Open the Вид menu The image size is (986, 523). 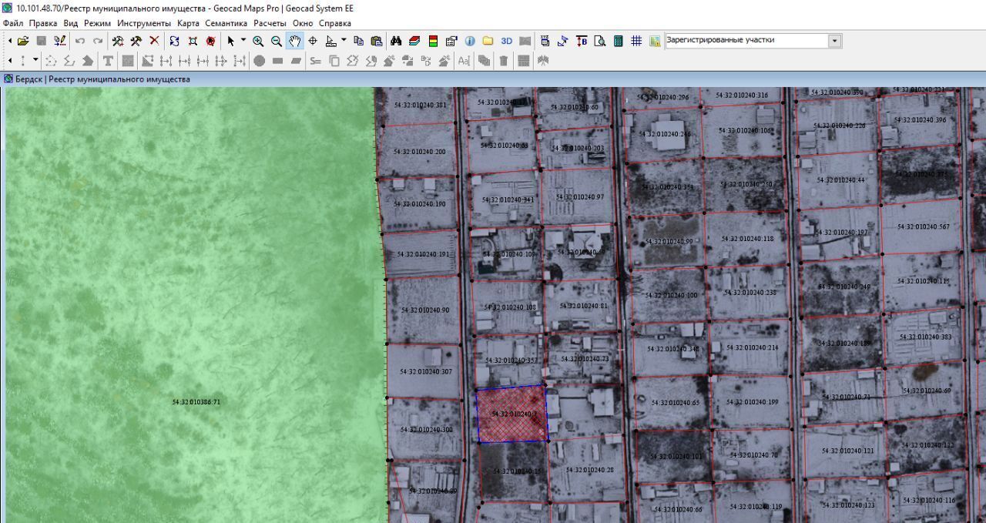click(x=71, y=23)
